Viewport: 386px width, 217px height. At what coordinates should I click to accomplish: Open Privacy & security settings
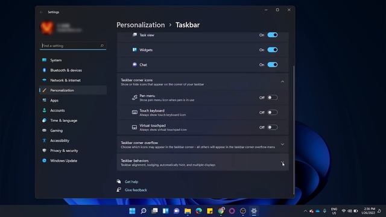click(x=73, y=151)
